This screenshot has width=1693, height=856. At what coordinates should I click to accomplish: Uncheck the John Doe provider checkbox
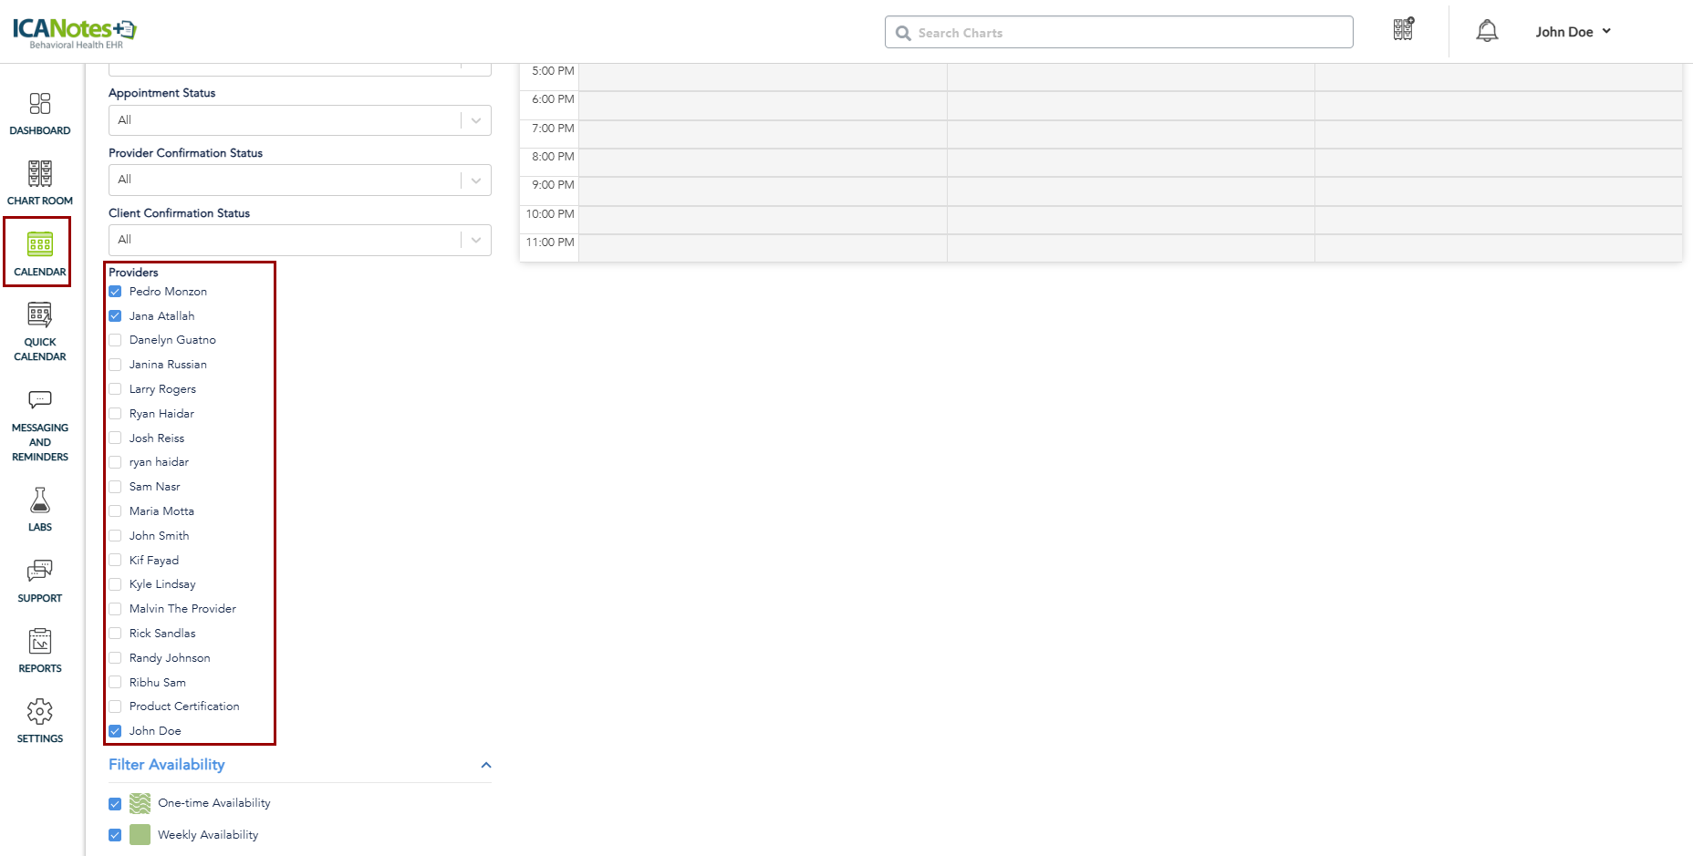[115, 731]
